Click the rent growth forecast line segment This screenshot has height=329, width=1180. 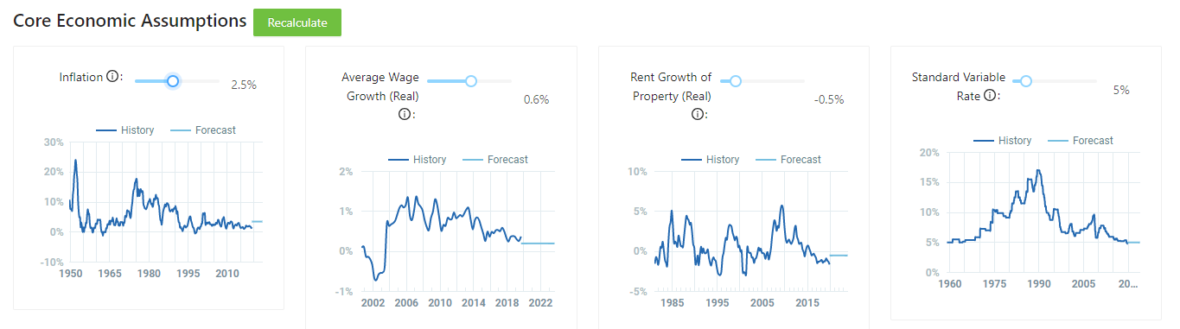pyautogui.click(x=839, y=256)
